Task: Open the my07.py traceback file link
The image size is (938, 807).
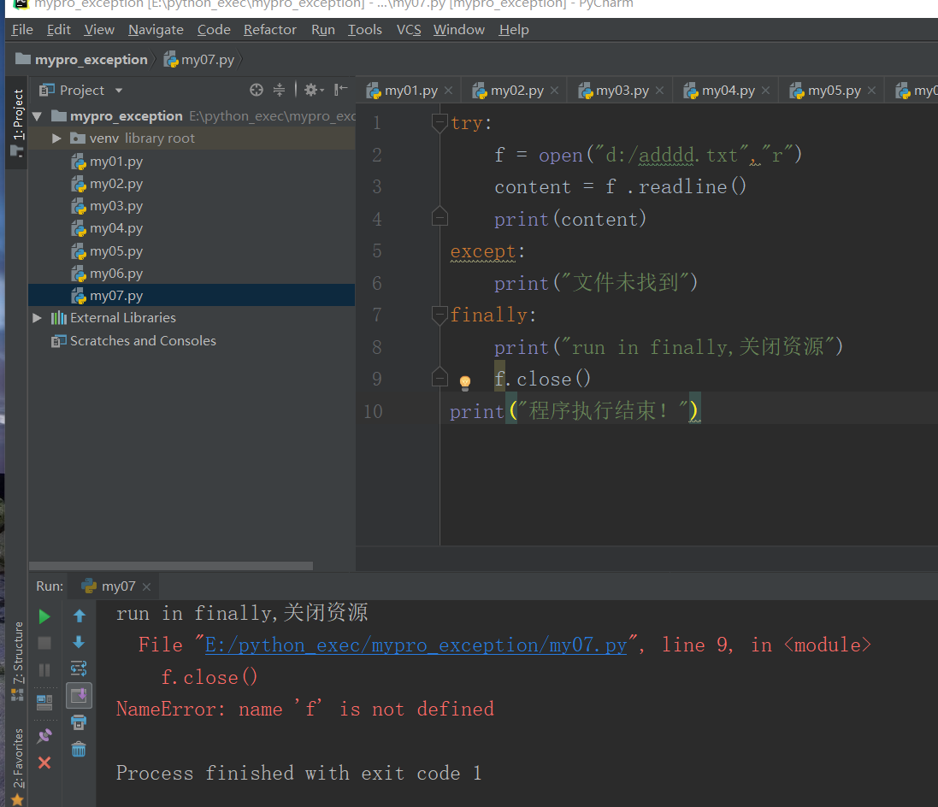Action: [416, 645]
